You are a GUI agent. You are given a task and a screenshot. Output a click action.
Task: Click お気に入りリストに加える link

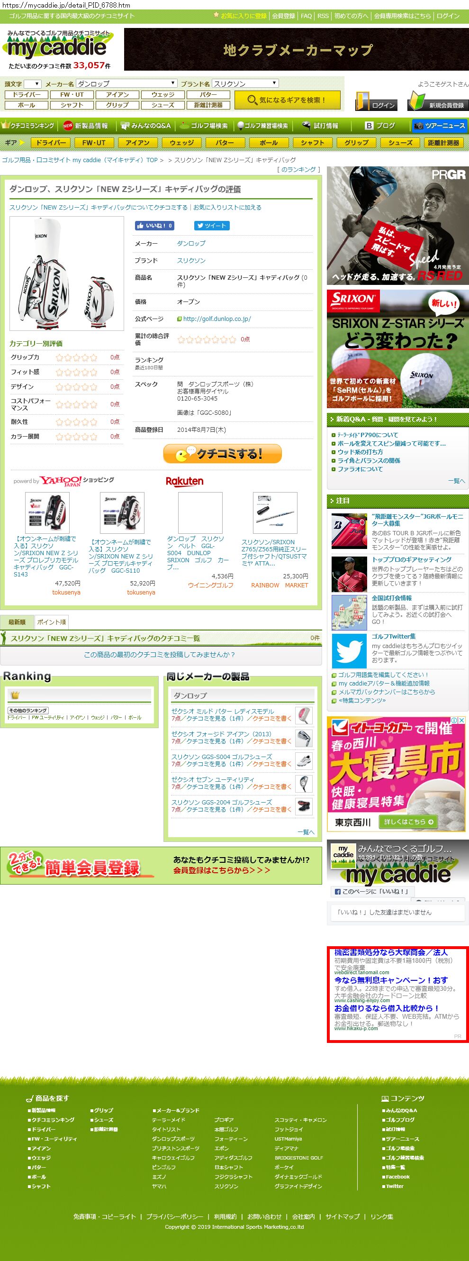227,207
